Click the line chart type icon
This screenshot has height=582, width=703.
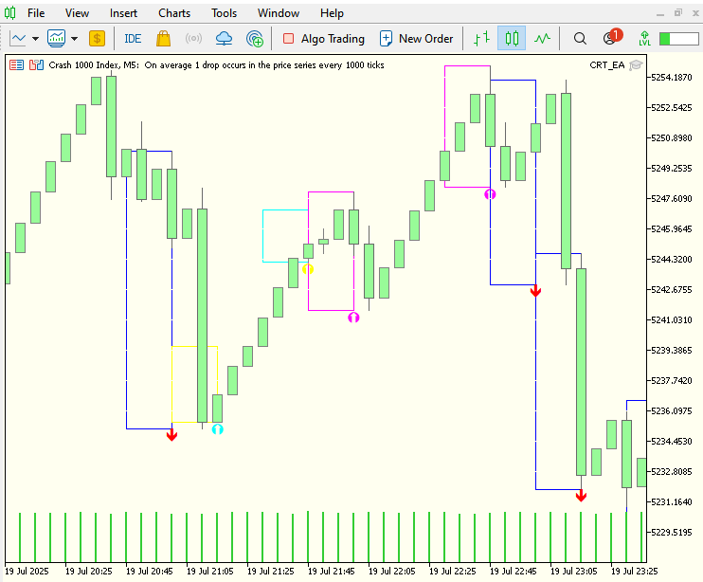(x=18, y=39)
